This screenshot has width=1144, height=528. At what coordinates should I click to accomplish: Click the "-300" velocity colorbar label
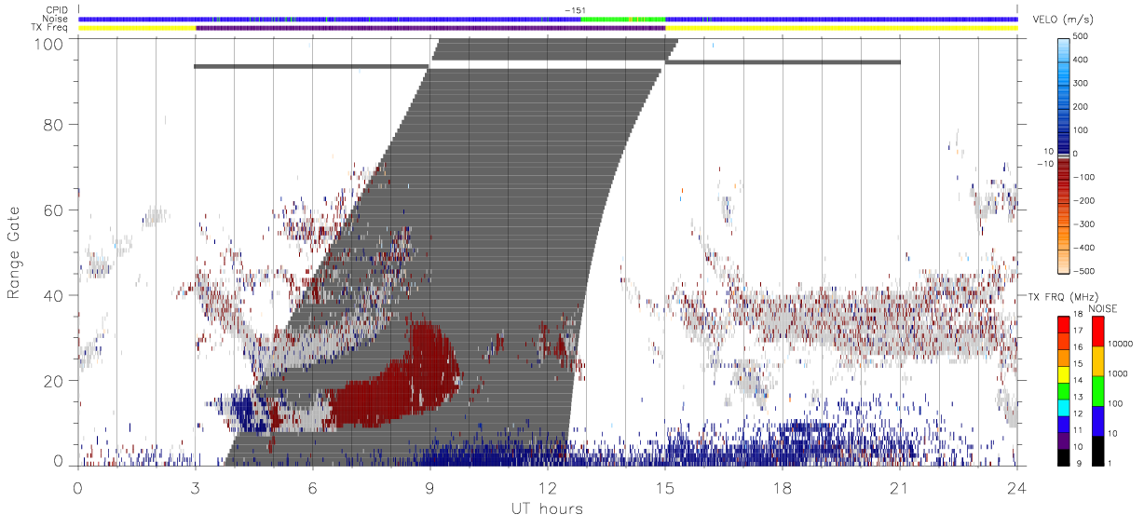click(x=1083, y=224)
